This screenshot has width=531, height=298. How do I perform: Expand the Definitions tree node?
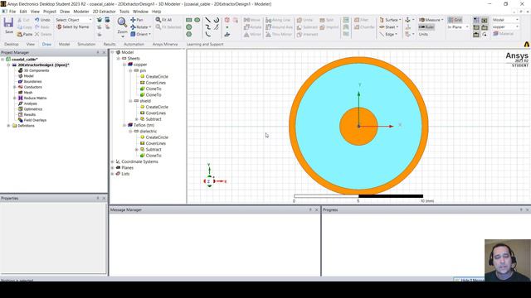(x=8, y=126)
